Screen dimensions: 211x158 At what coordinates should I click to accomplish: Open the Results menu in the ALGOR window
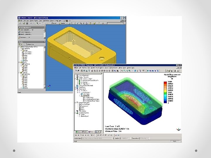93,68
